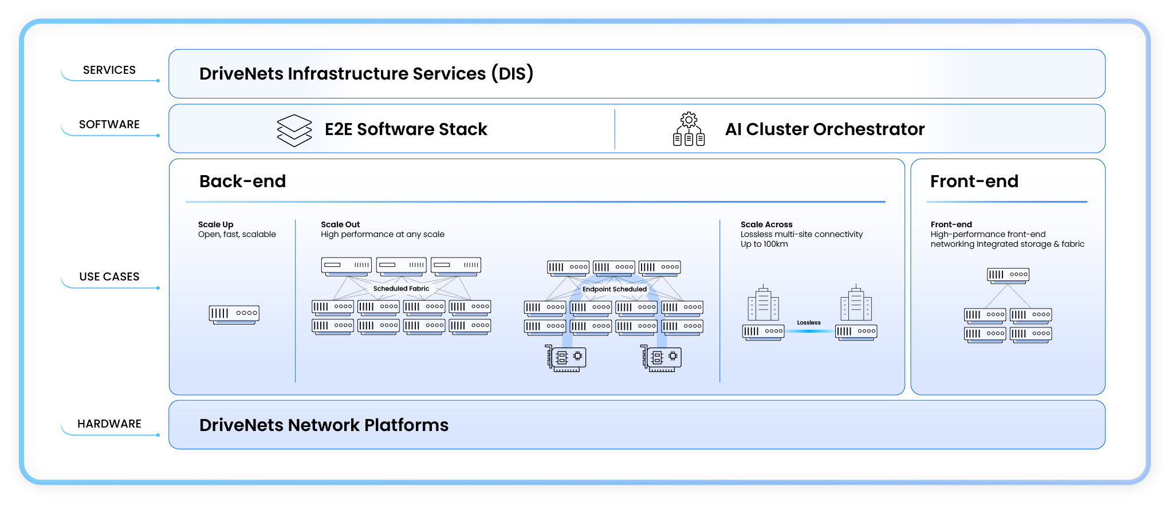This screenshot has height=506, width=1172.
Task: Click the Back-end section heading
Action: 242,181
